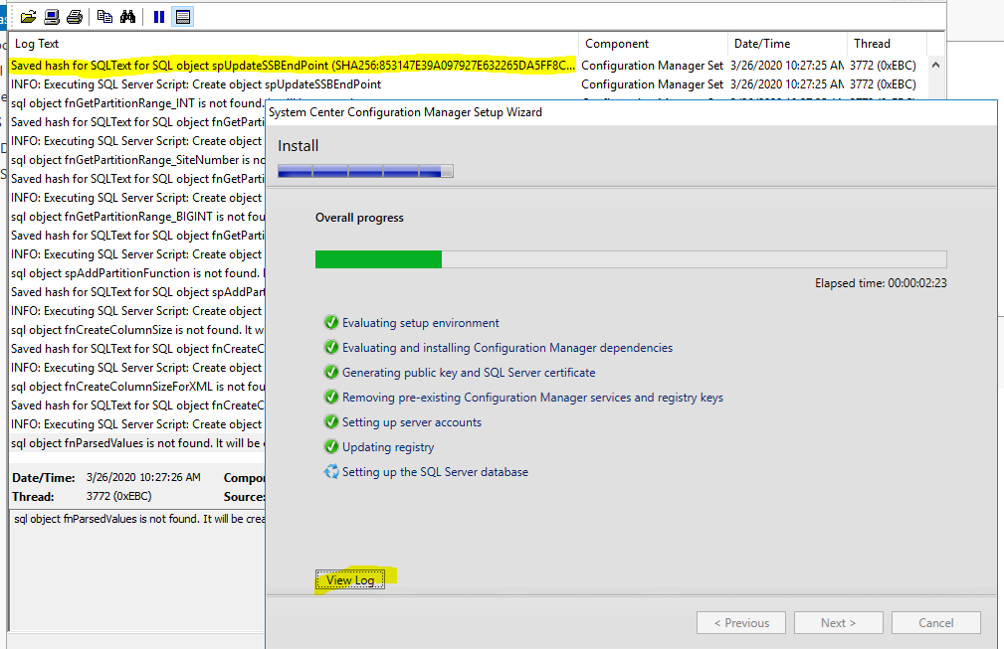Click the second row's timestamp '3/26/2020 10:27:25'

(787, 84)
